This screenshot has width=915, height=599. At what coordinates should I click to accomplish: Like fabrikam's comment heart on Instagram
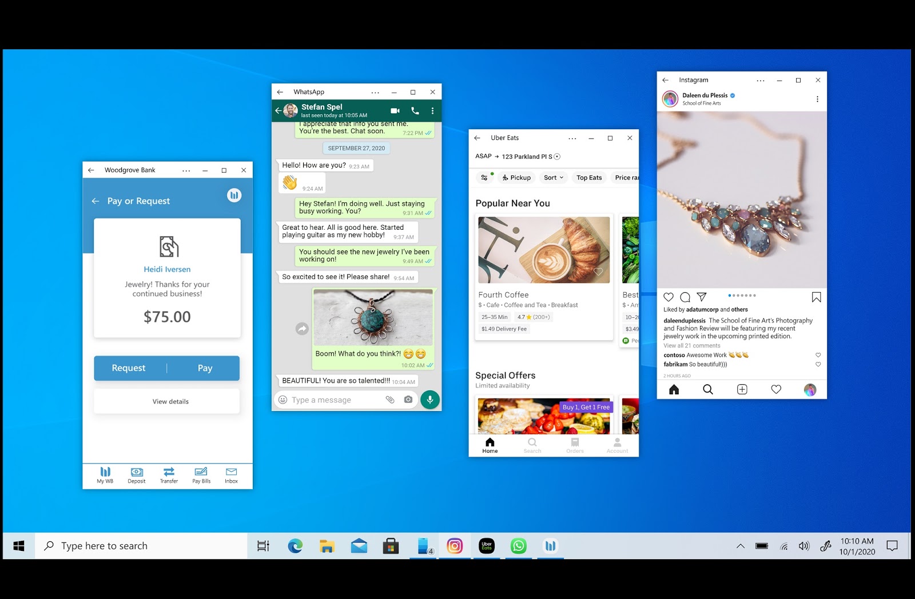point(818,364)
